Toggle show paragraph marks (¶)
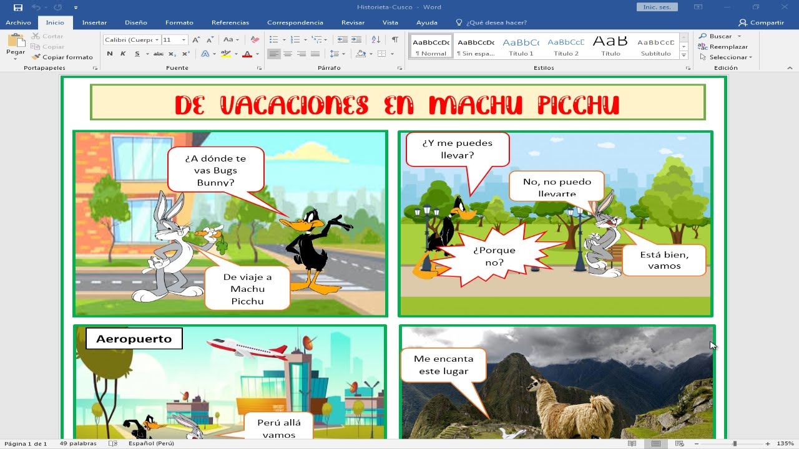 tap(395, 39)
